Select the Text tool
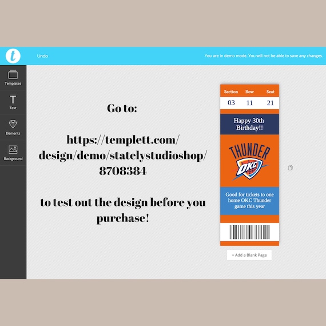This screenshot has width=326, height=326. pos(13,102)
